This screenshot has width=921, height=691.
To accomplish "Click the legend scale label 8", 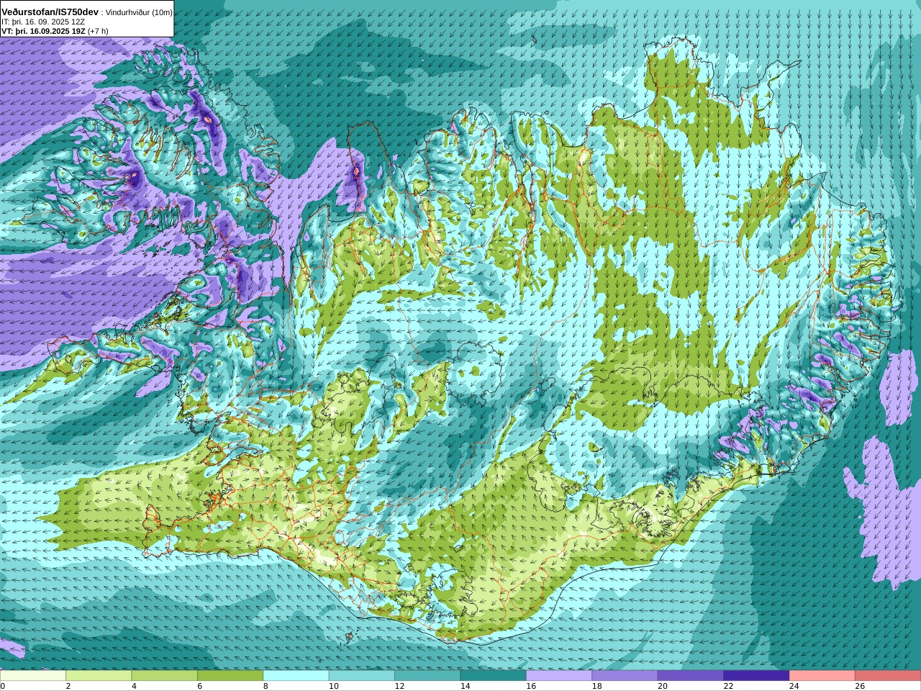I will 266,686.
